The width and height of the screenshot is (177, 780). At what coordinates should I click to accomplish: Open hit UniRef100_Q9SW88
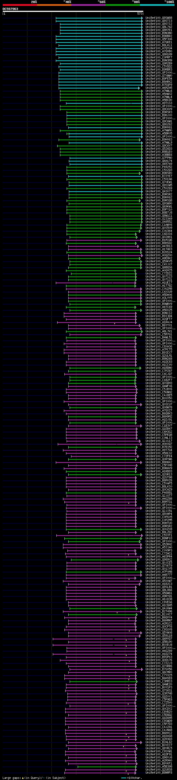pos(159,18)
